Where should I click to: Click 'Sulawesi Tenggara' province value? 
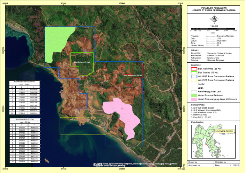pos(216,60)
